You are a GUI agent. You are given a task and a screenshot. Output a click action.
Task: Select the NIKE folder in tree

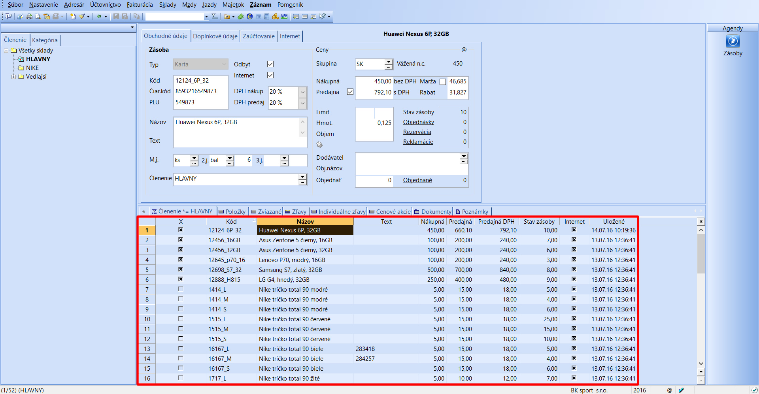32,68
